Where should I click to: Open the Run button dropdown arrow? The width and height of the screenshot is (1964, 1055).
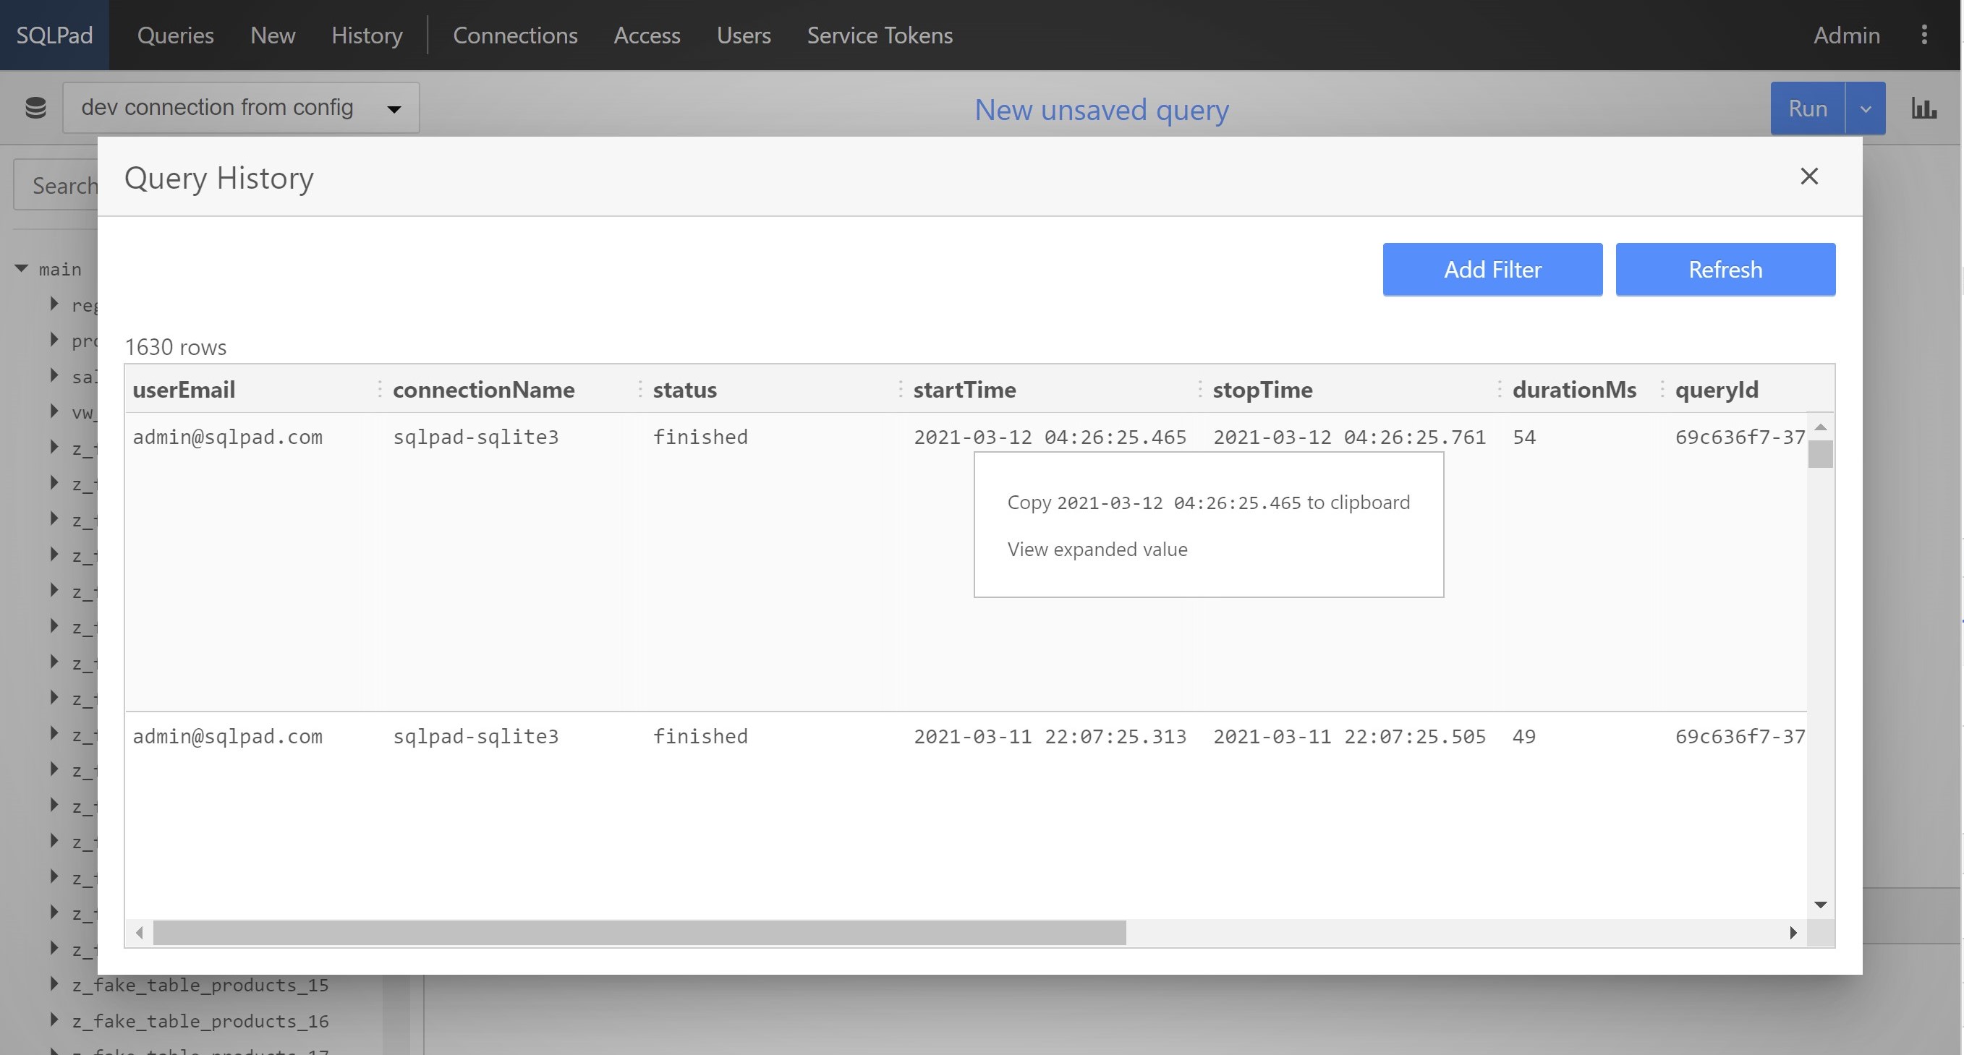click(x=1865, y=108)
